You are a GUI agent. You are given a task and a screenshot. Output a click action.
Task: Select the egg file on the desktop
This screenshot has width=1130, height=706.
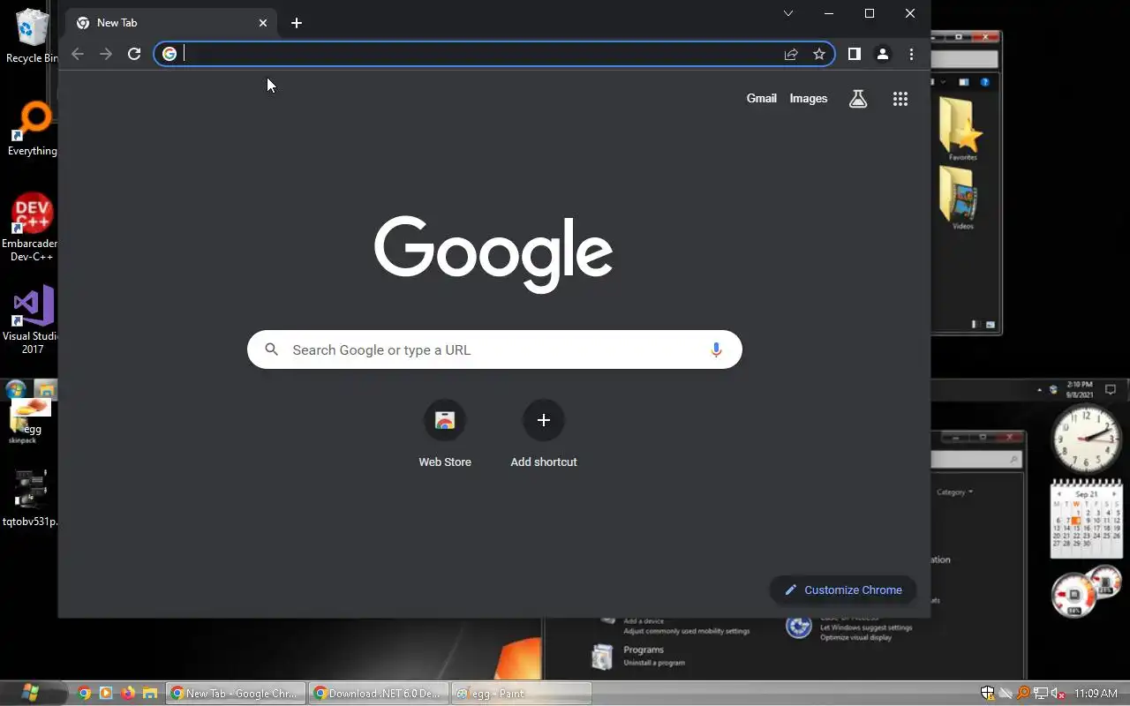[31, 417]
